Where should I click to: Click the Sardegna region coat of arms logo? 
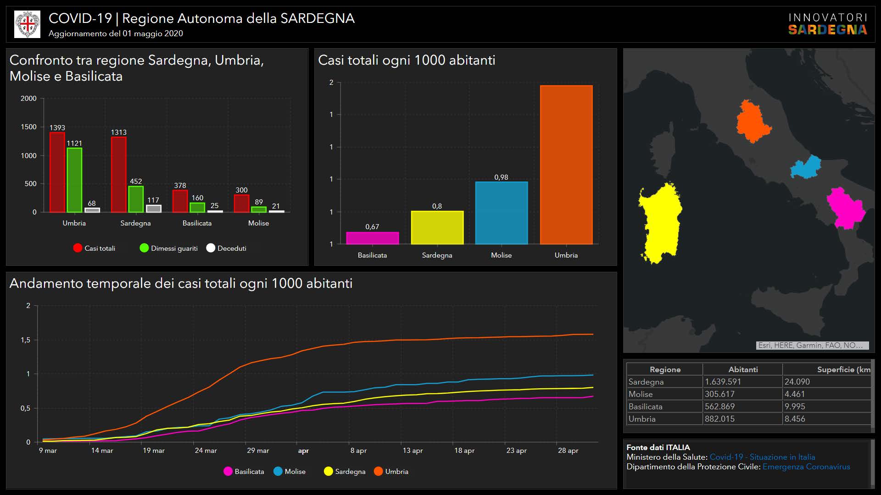27,24
